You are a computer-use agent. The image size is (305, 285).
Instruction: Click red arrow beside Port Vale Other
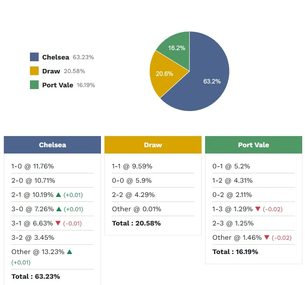267,238
